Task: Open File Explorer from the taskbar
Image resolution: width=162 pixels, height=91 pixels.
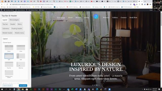Action: tap(23, 89)
